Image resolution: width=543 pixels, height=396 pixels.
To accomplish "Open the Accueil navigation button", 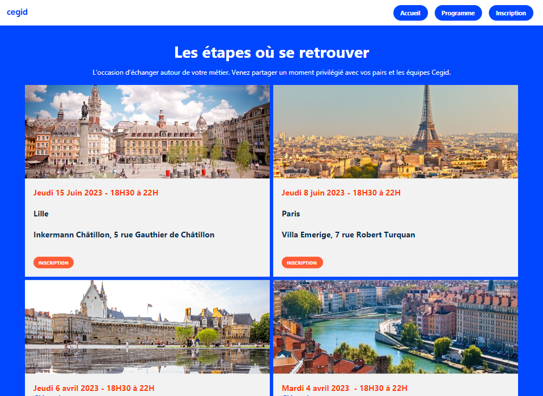I will (x=410, y=13).
